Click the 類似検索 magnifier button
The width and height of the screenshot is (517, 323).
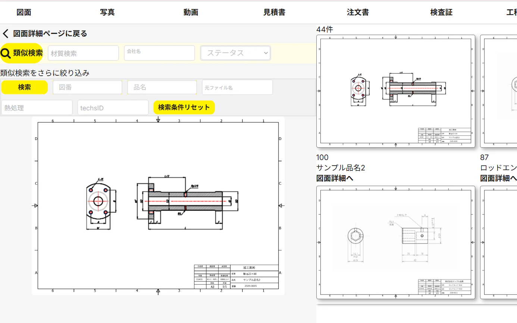click(22, 53)
